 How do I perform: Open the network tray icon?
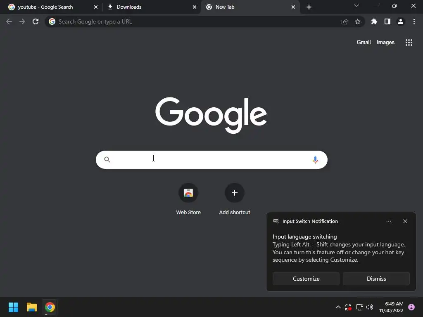[x=360, y=307]
